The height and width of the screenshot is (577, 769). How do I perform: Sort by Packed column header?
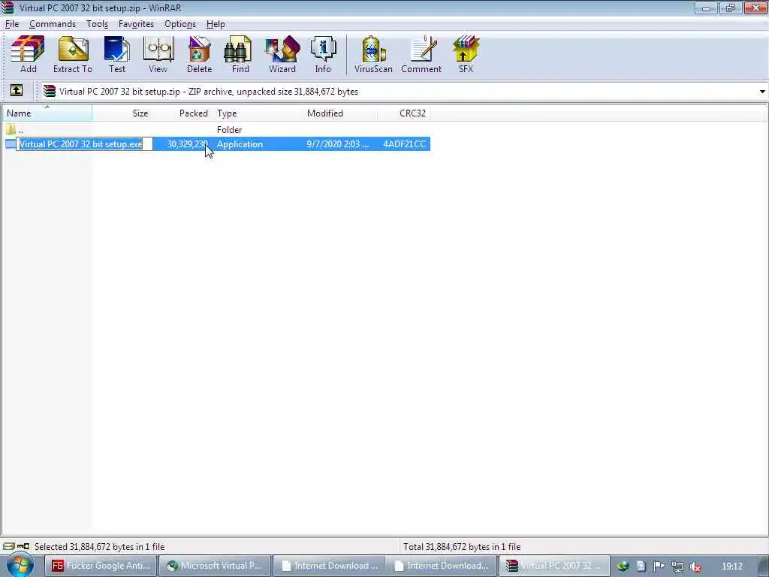(x=182, y=113)
